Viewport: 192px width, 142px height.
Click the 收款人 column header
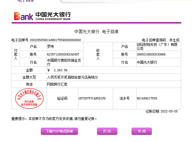[x=98, y=54]
